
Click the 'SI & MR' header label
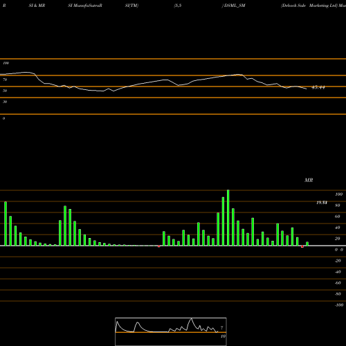[x=37, y=6]
